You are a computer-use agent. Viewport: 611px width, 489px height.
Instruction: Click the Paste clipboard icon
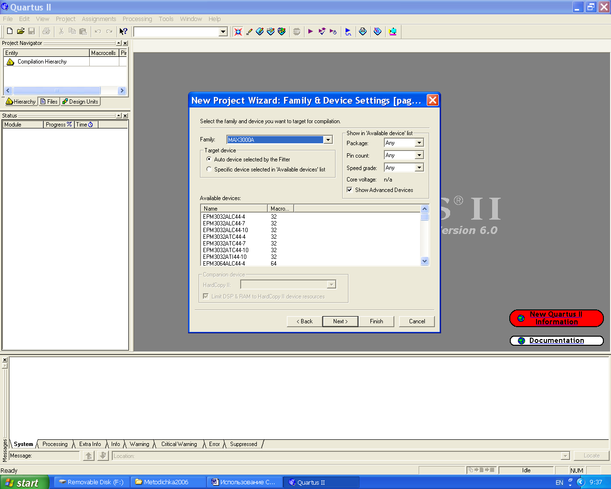(83, 31)
